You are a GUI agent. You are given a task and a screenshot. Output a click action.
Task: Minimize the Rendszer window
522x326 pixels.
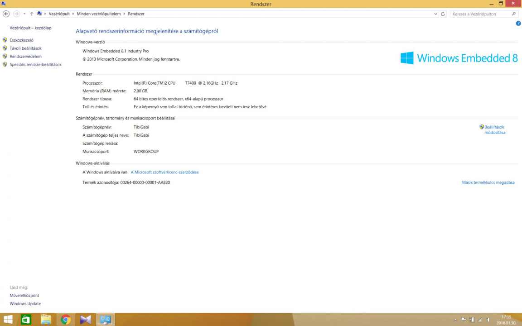tap(491, 4)
